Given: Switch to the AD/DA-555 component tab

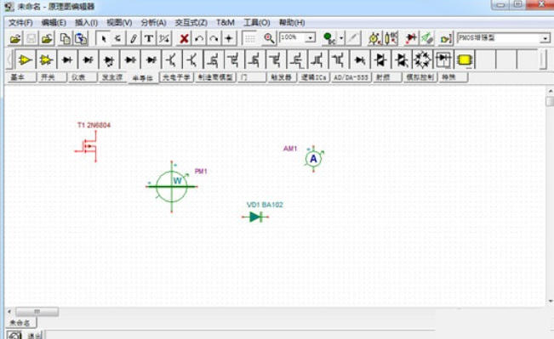Looking at the screenshot, I should [351, 77].
